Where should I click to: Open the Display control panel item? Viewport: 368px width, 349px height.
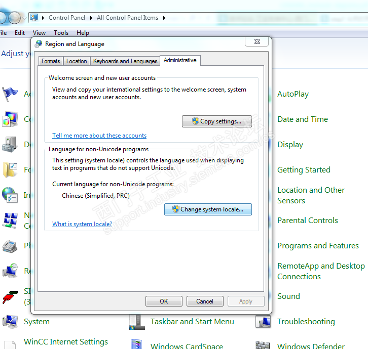pyautogui.click(x=290, y=145)
